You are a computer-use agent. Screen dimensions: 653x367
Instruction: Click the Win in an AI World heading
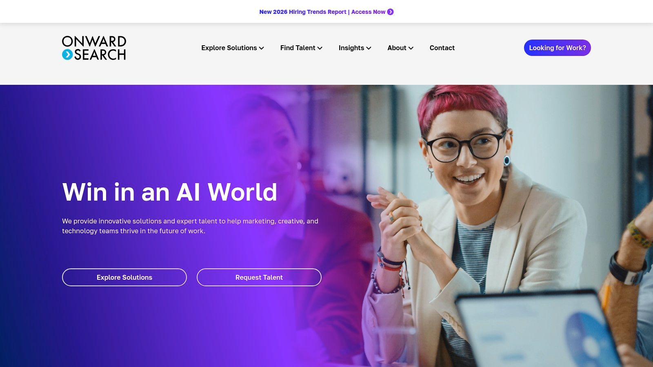[x=170, y=192]
